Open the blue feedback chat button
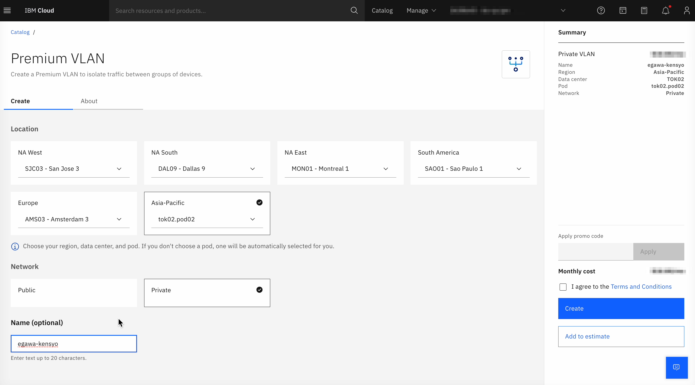Image resolution: width=695 pixels, height=385 pixels. (x=676, y=367)
